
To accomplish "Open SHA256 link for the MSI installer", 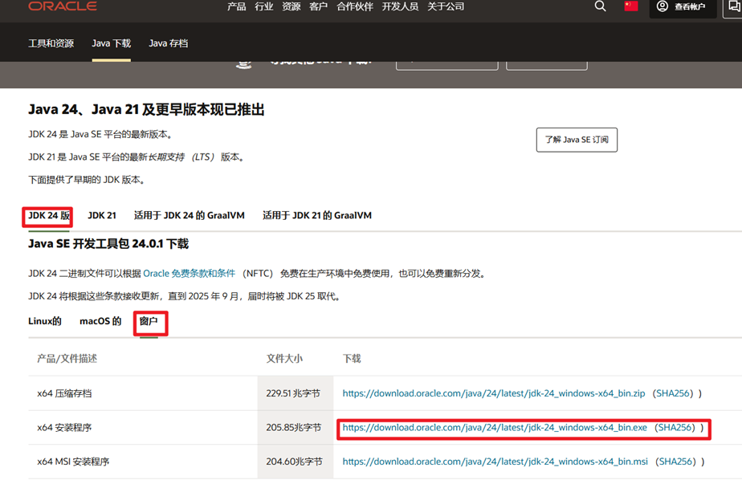I will pyautogui.click(x=676, y=462).
